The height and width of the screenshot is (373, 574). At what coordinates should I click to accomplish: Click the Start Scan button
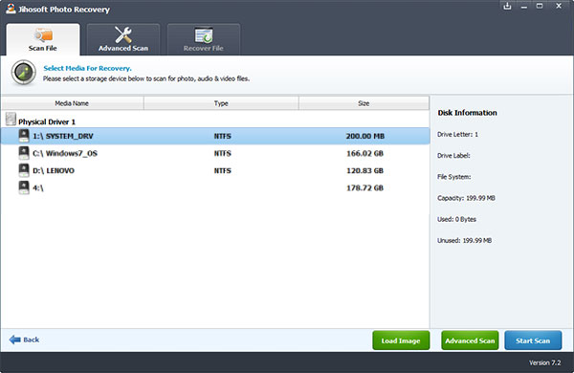pos(533,340)
